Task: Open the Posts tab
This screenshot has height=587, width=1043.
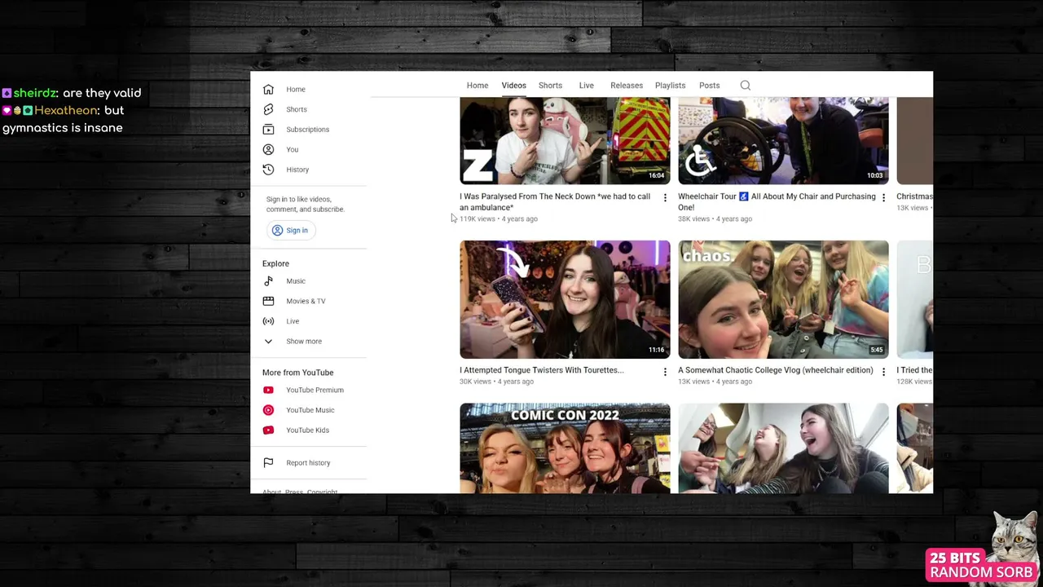Action: pyautogui.click(x=709, y=85)
